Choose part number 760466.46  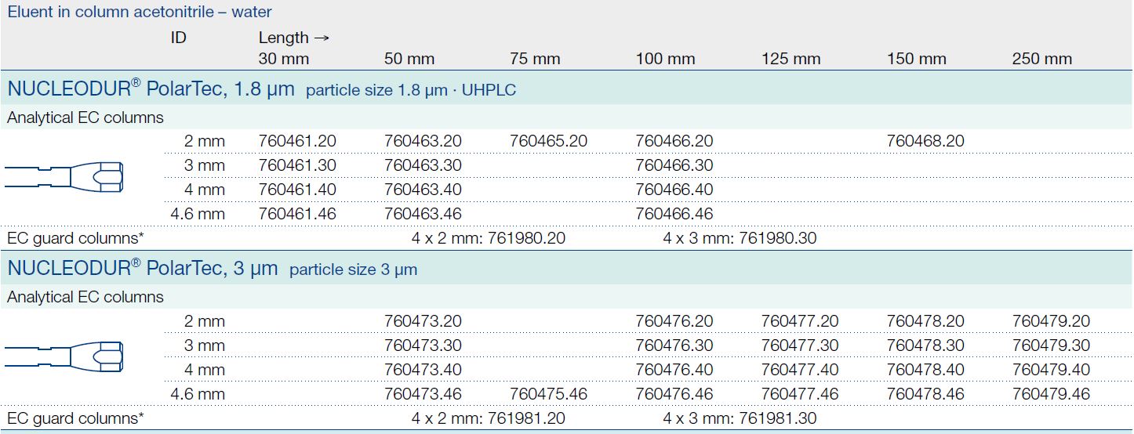[674, 214]
